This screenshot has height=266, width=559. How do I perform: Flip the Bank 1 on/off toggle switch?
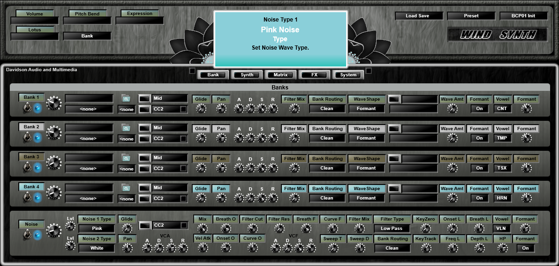(27, 108)
